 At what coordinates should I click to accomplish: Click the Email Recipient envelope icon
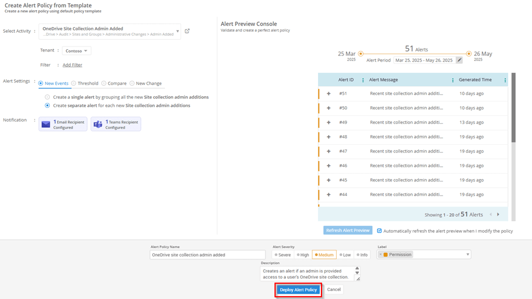pos(46,124)
